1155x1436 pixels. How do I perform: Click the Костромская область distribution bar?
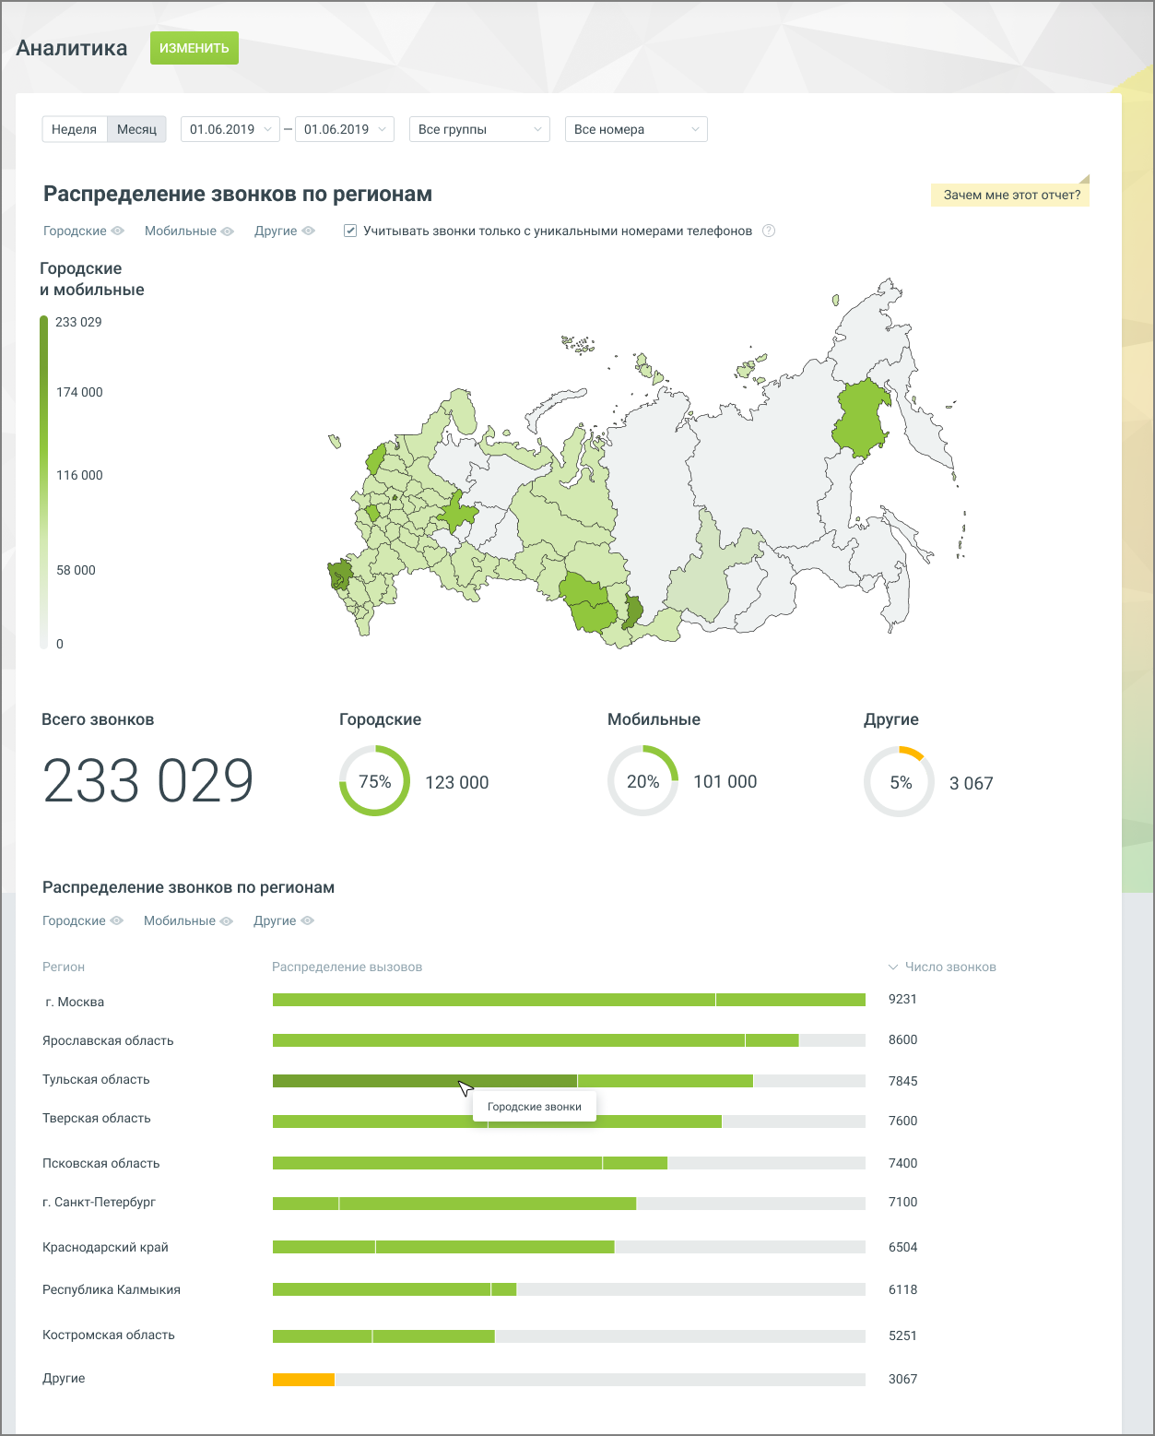coord(569,1335)
